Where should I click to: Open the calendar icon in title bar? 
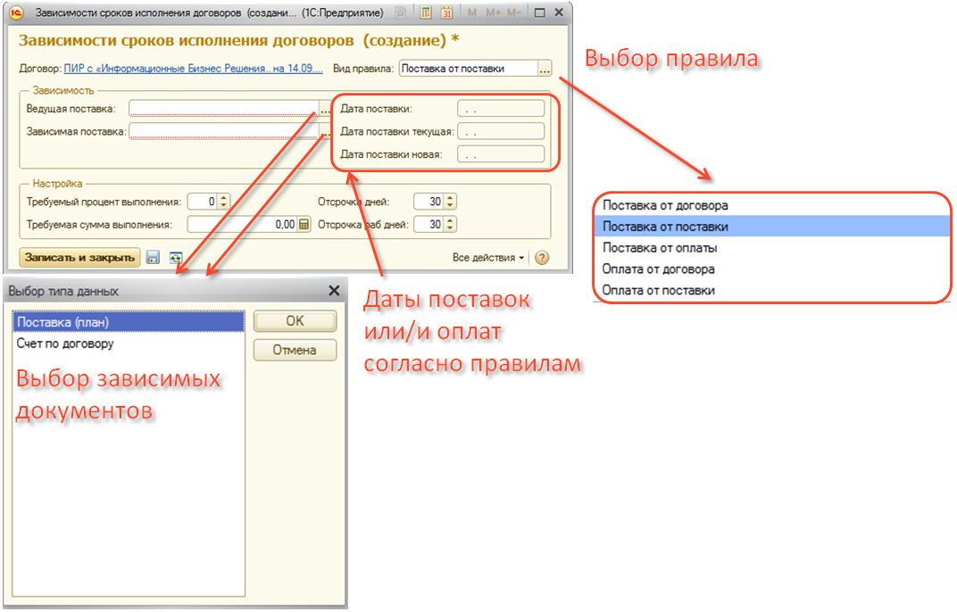(x=446, y=13)
